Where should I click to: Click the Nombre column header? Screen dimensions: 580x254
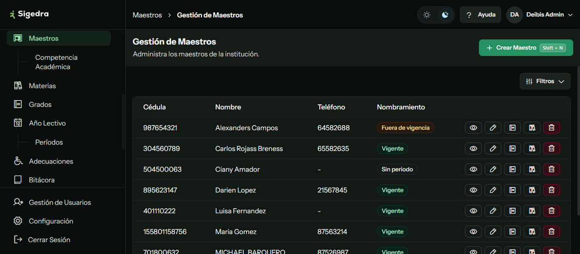pos(228,107)
